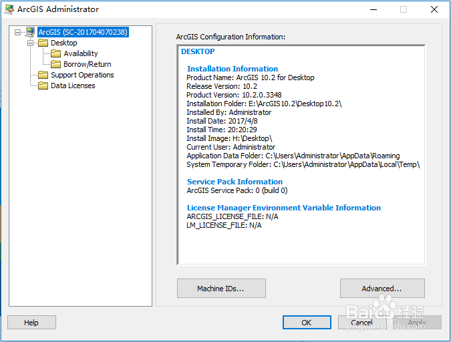451x342 pixels.
Task: Click the Availability folder icon
Action: [56, 53]
